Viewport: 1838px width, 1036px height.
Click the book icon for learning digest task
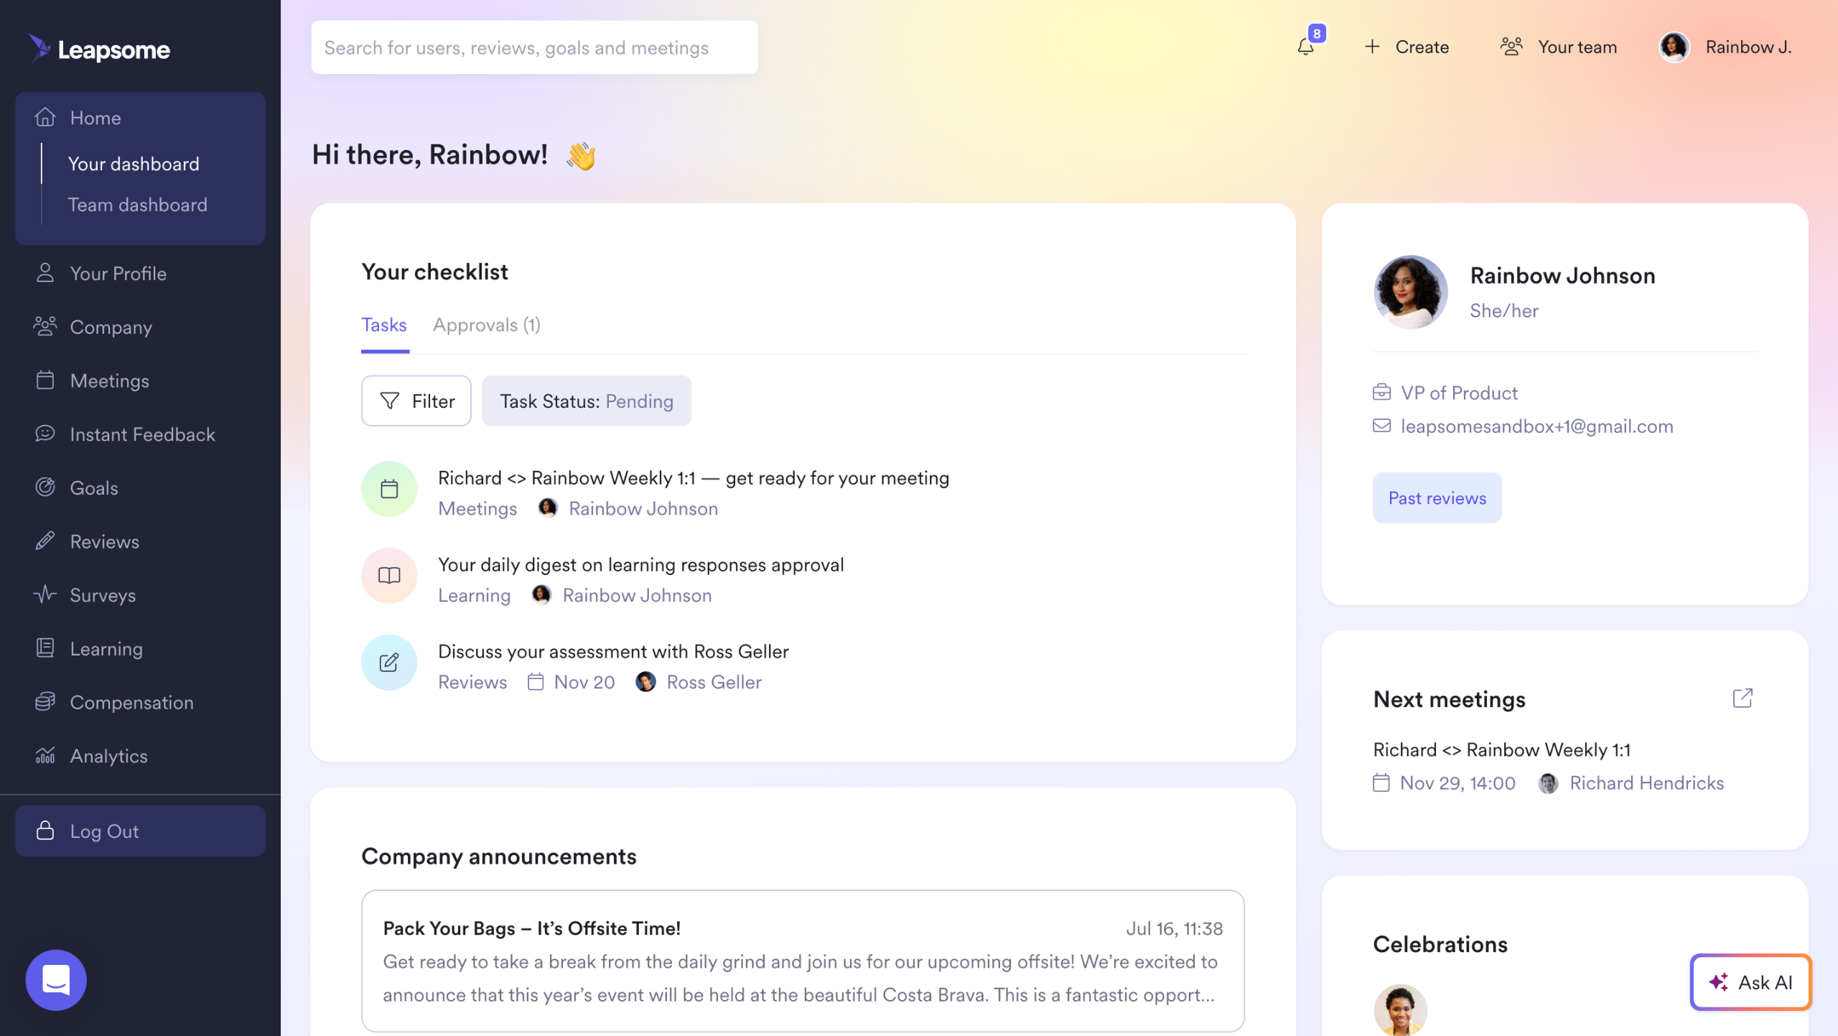click(x=389, y=576)
